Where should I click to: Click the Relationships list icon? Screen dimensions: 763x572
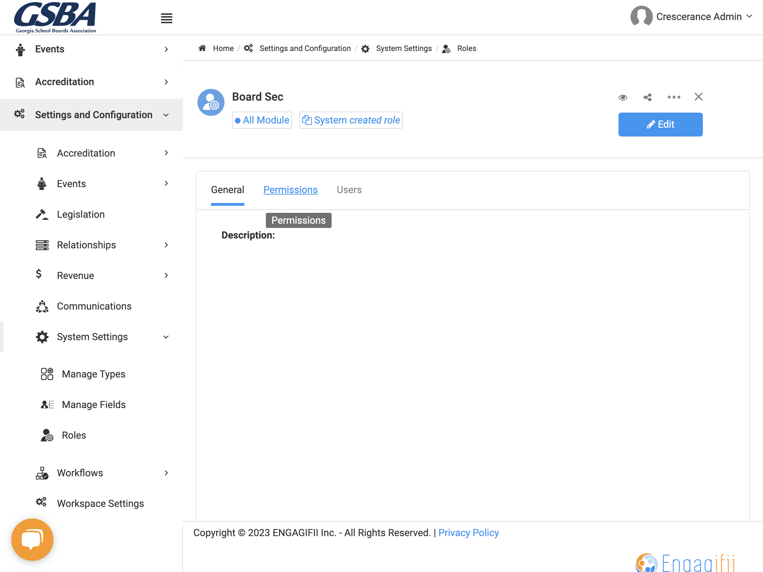(x=42, y=245)
